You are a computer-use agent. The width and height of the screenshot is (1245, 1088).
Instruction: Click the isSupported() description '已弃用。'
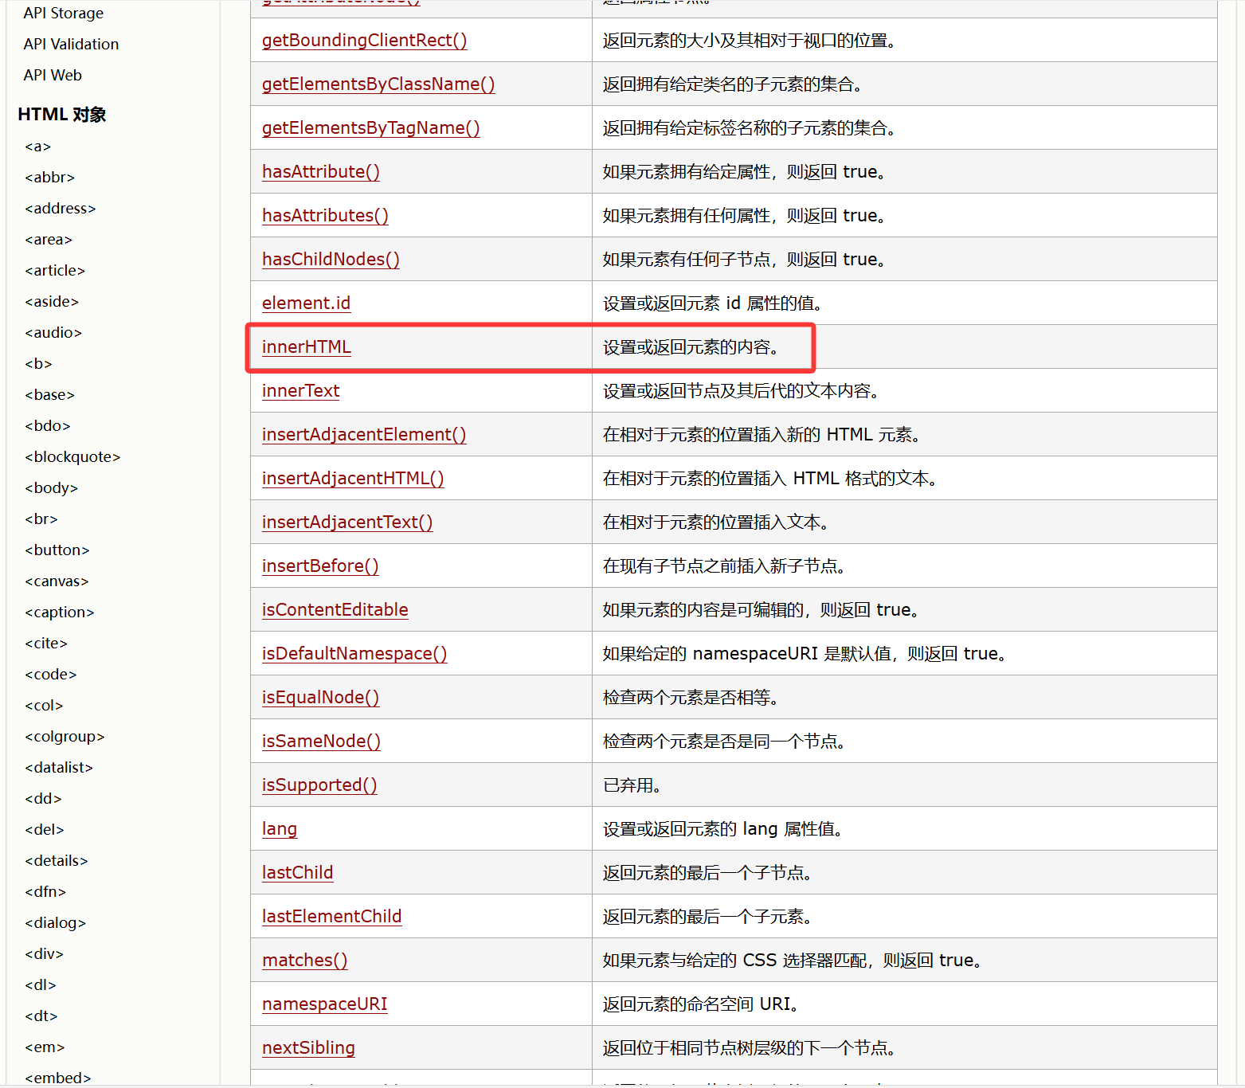[x=632, y=785]
